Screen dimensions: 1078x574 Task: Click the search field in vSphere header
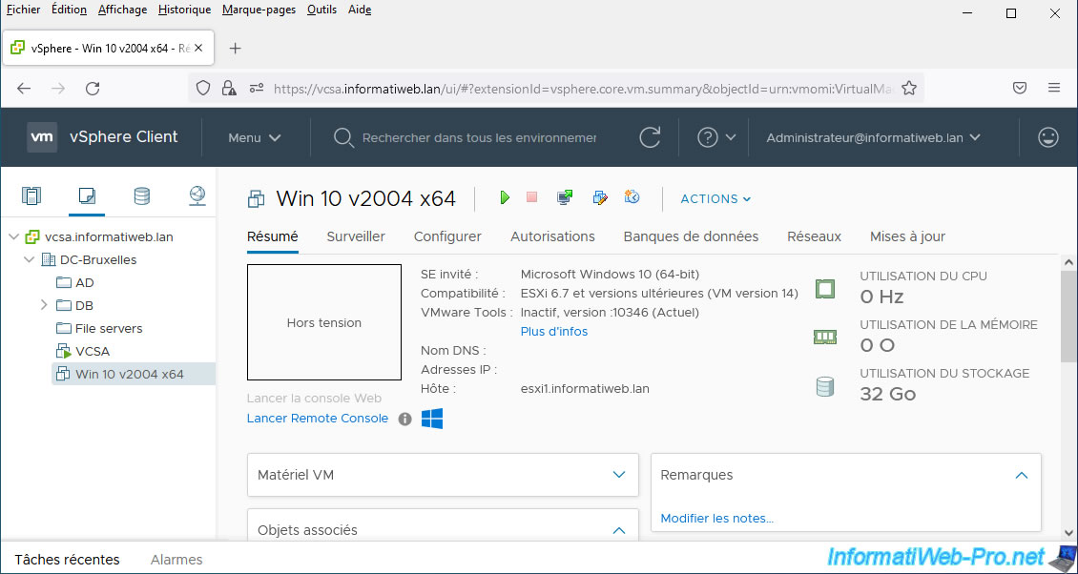click(478, 137)
